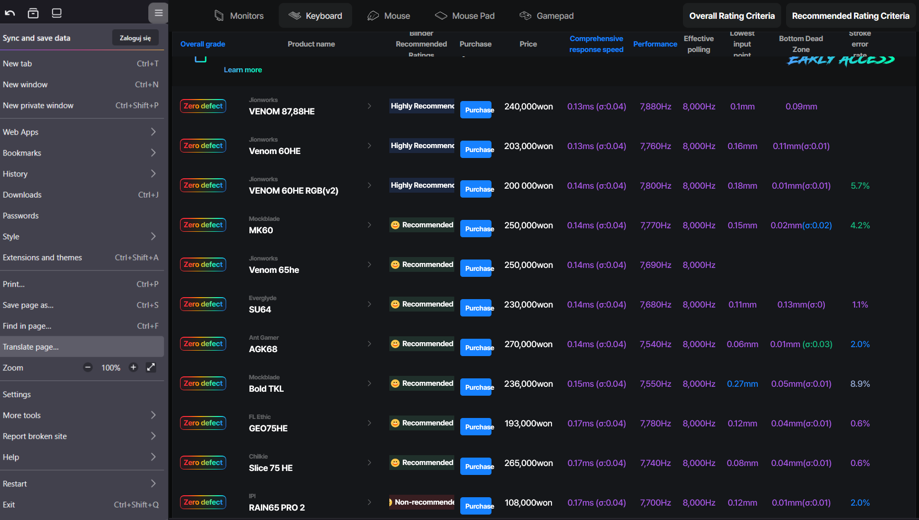The image size is (919, 520).
Task: Follow the Learn more link
Action: [x=243, y=70]
